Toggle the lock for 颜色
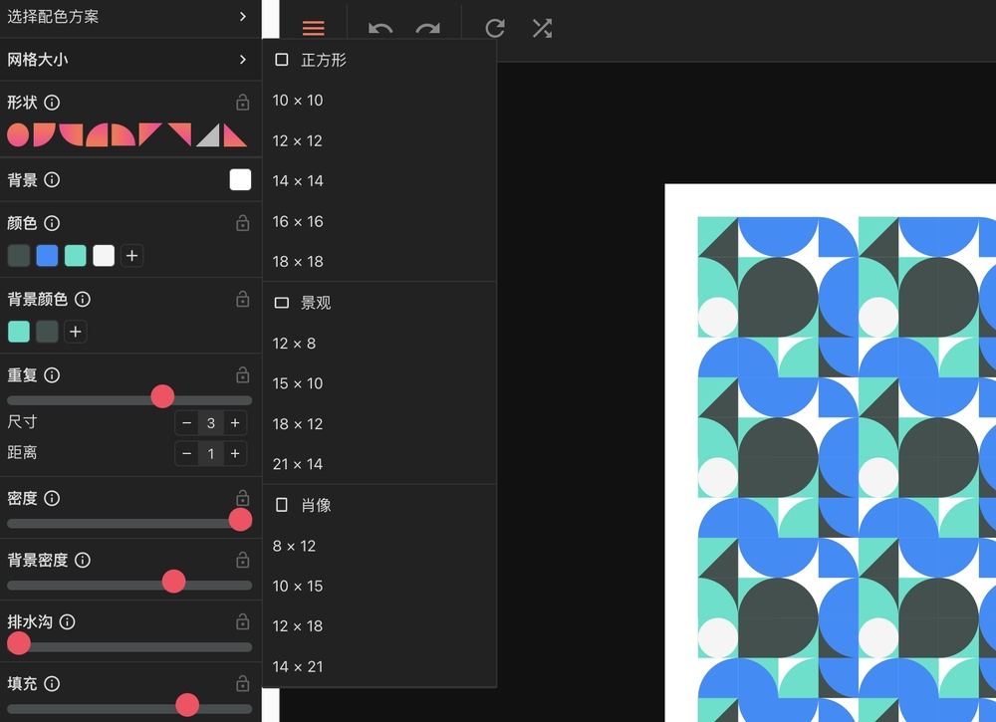 pos(243,223)
